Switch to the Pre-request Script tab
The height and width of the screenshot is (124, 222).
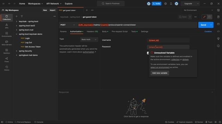(120, 31)
